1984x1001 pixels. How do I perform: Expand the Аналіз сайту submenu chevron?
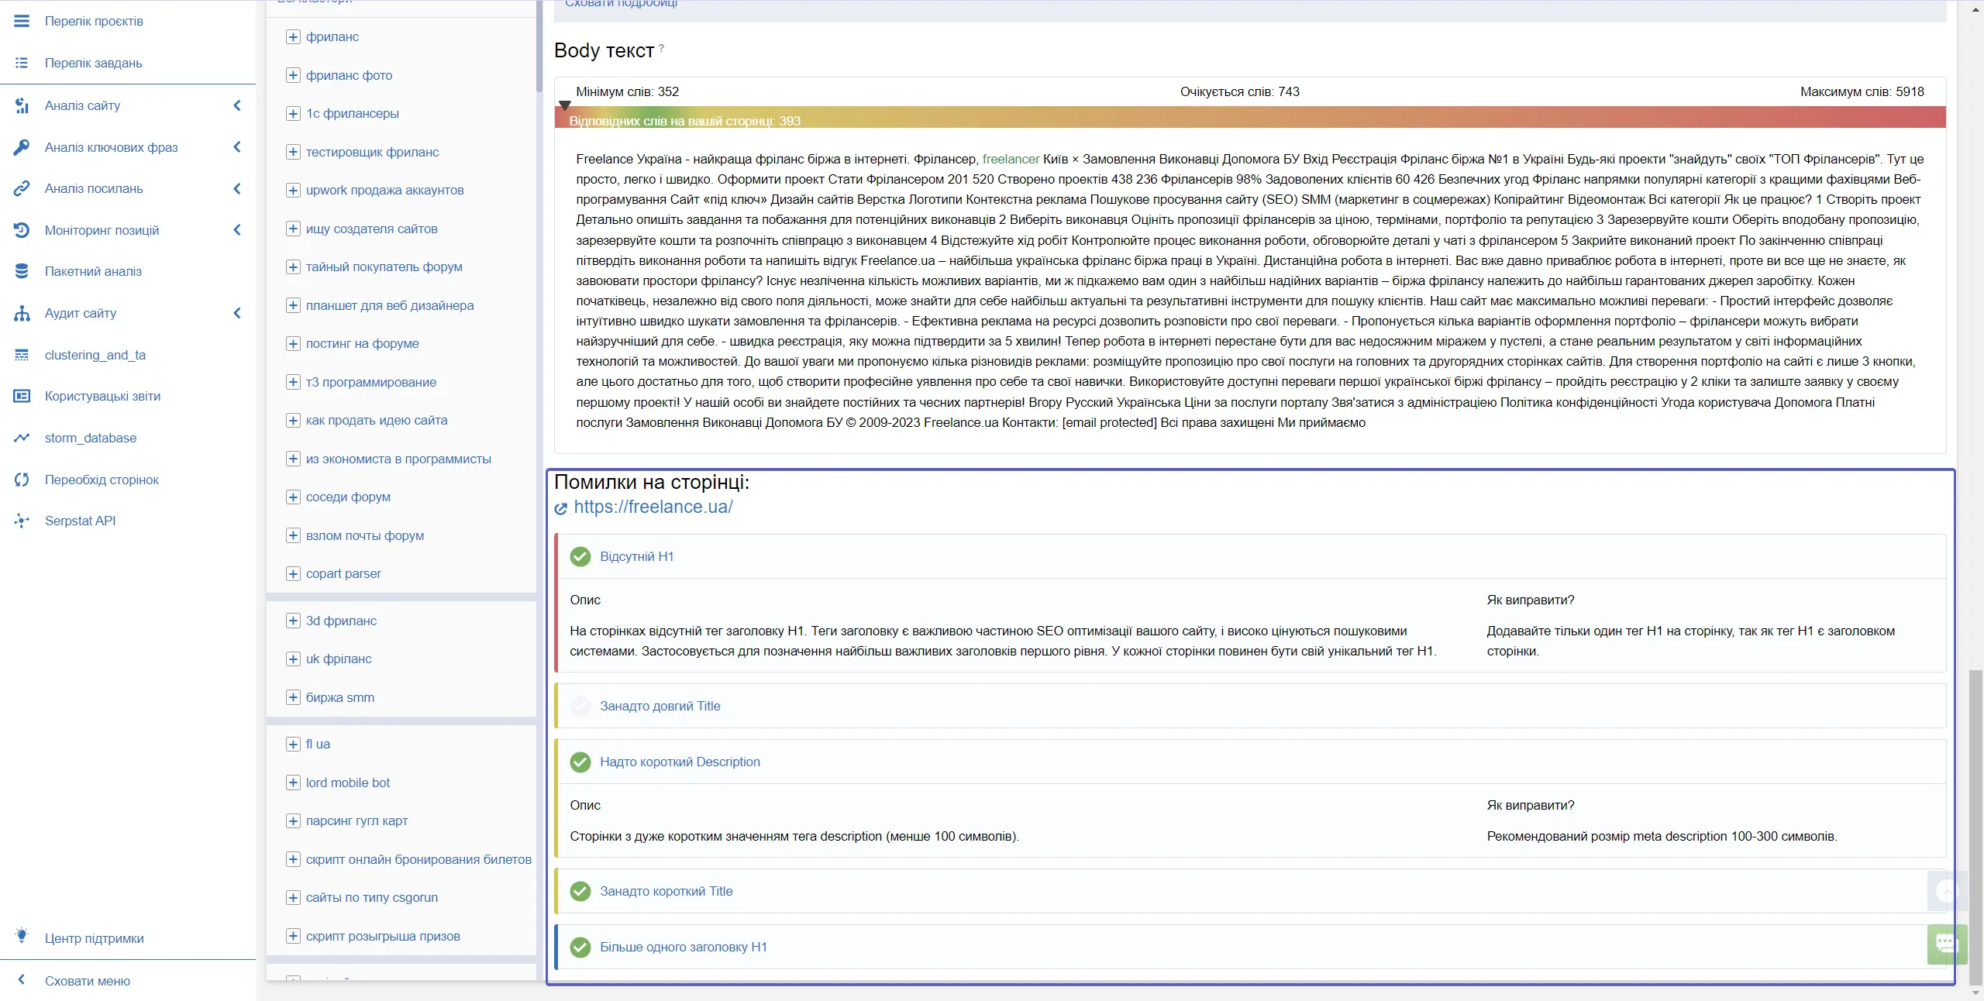[237, 105]
